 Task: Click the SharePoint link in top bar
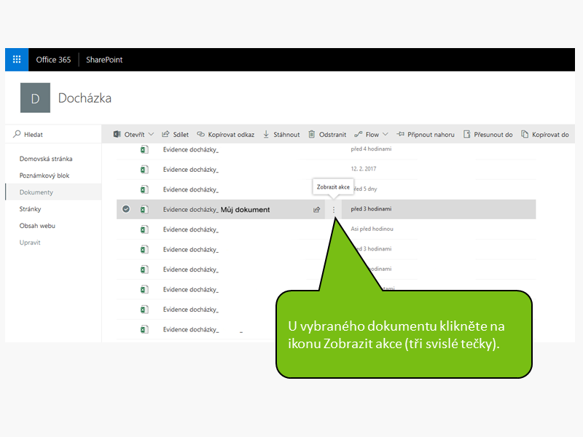[104, 60]
